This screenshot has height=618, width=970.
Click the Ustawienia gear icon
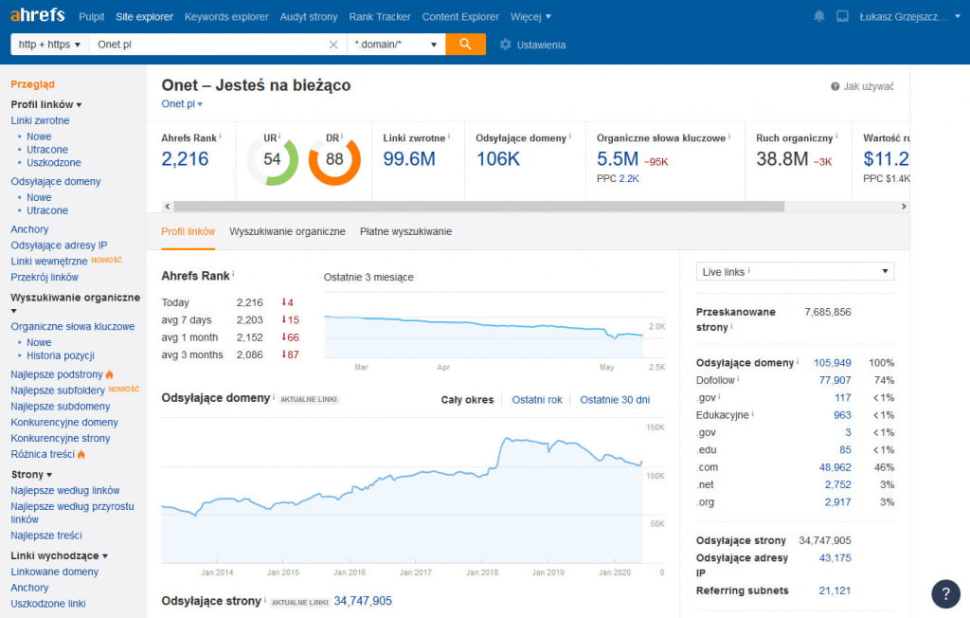(506, 45)
